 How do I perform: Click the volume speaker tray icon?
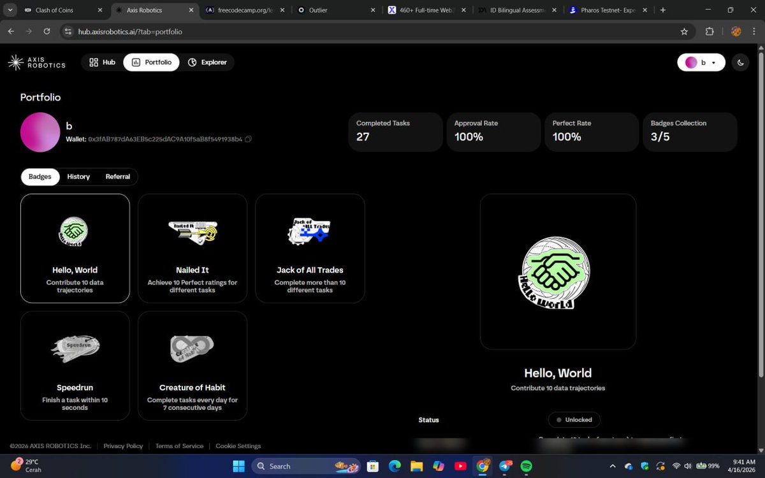(x=688, y=466)
